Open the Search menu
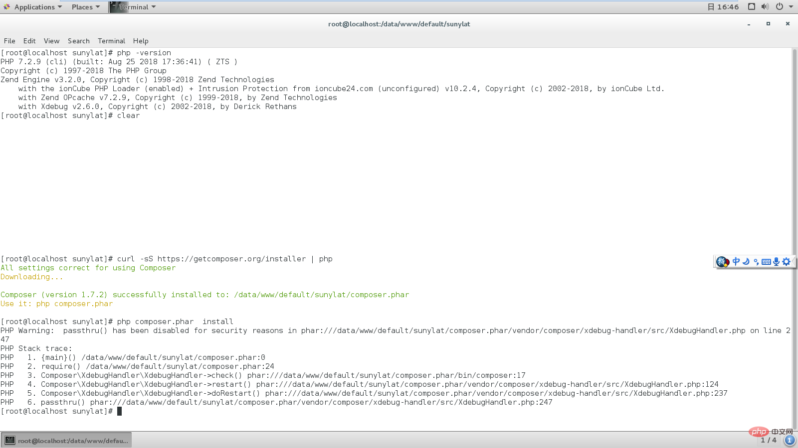798x448 pixels. point(79,41)
